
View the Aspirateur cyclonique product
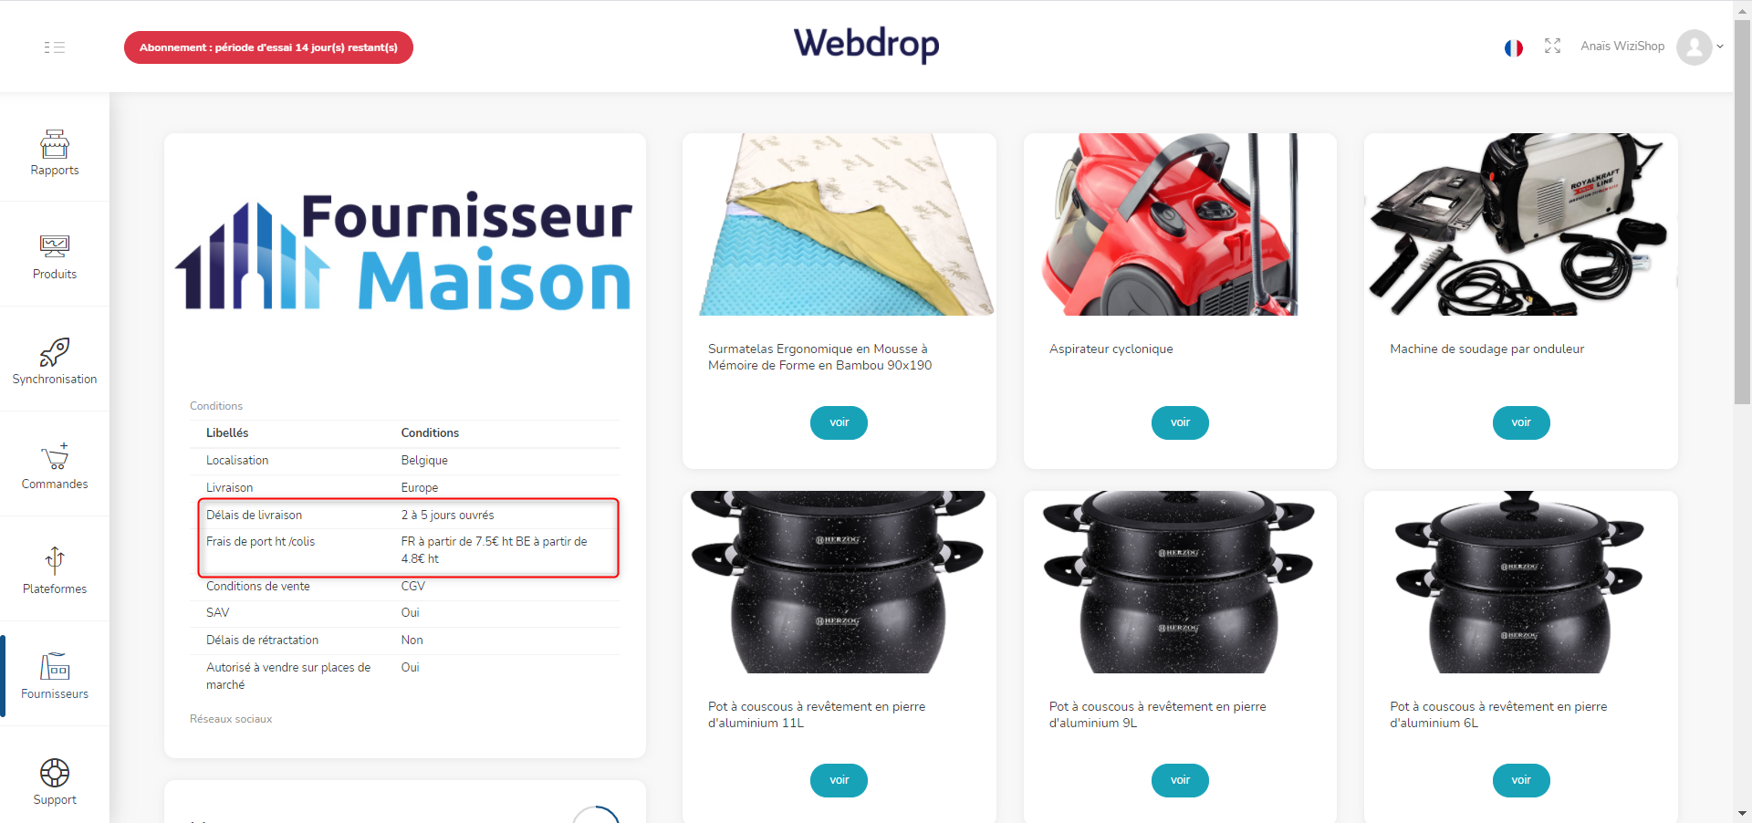pos(1180,422)
